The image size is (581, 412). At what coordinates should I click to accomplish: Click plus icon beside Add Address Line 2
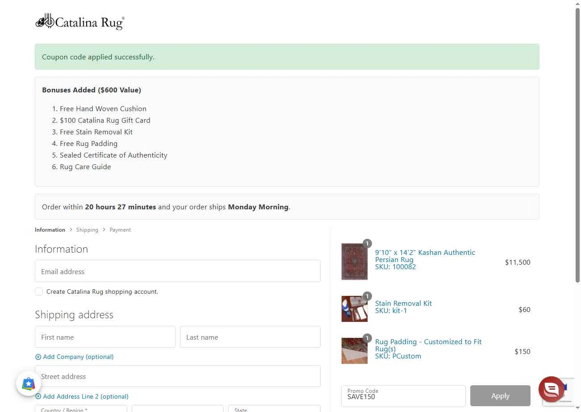pyautogui.click(x=38, y=396)
